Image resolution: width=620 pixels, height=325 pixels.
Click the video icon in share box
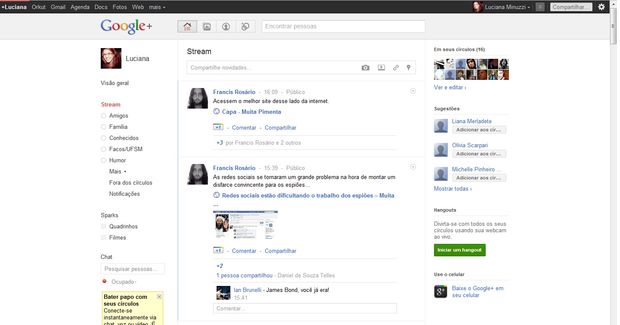(381, 67)
